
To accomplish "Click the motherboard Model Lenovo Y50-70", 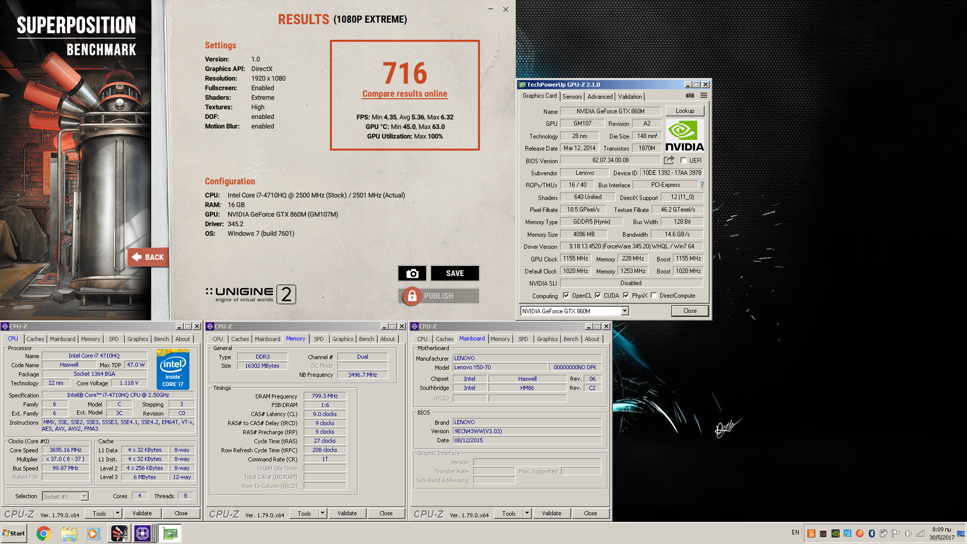I will coord(500,367).
